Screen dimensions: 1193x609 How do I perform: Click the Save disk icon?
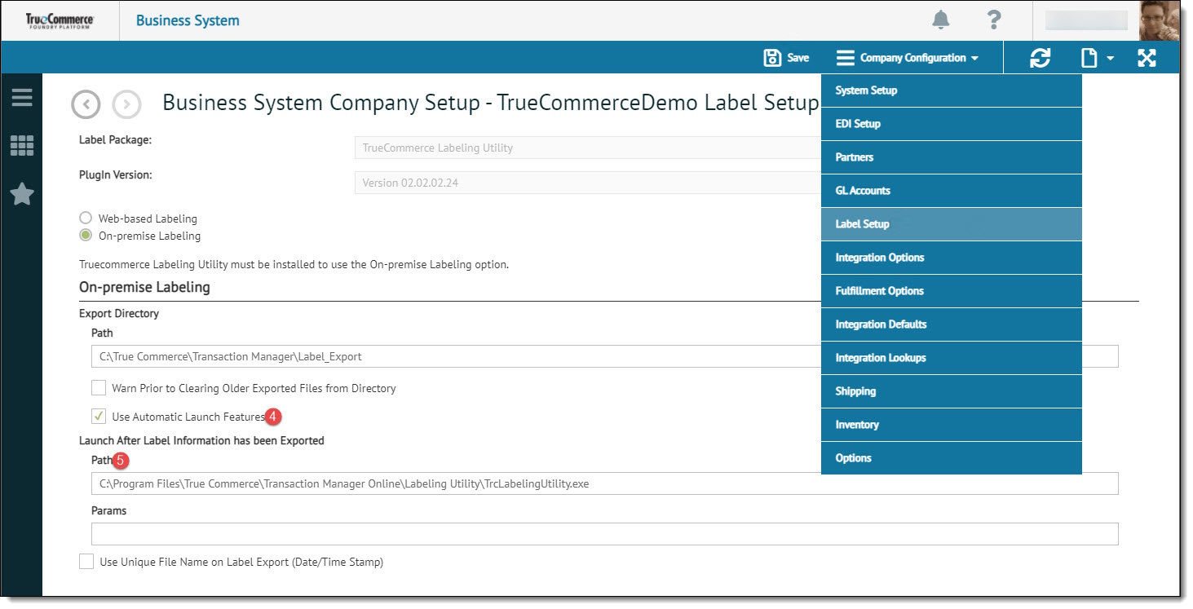click(772, 58)
